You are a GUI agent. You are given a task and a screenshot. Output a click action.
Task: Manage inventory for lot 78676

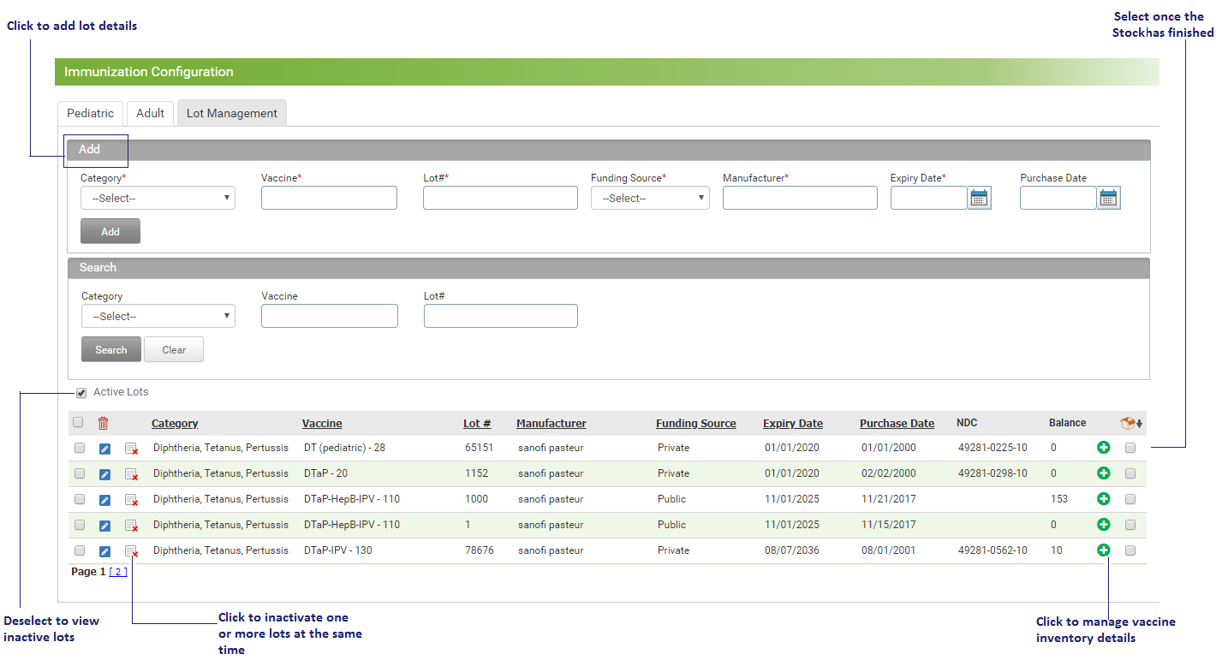click(1103, 550)
